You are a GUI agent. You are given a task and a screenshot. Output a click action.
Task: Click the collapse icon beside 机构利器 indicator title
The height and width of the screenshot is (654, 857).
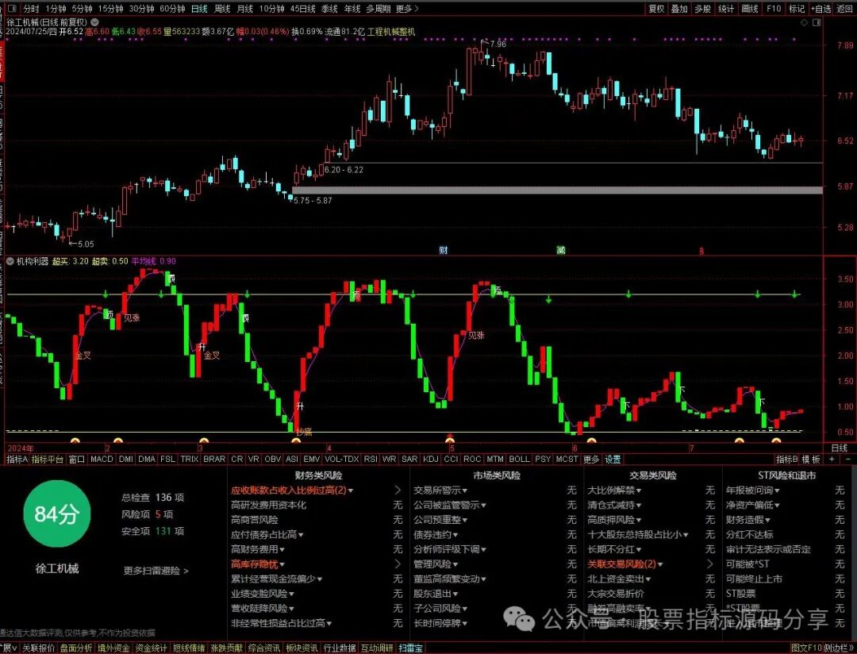10,261
